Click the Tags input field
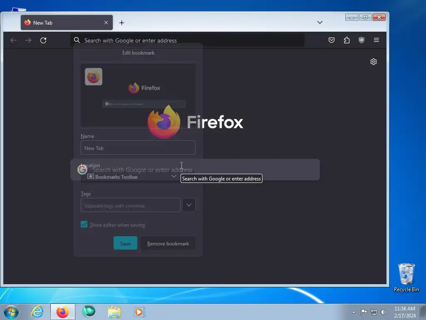The width and height of the screenshot is (426, 320). click(130, 205)
